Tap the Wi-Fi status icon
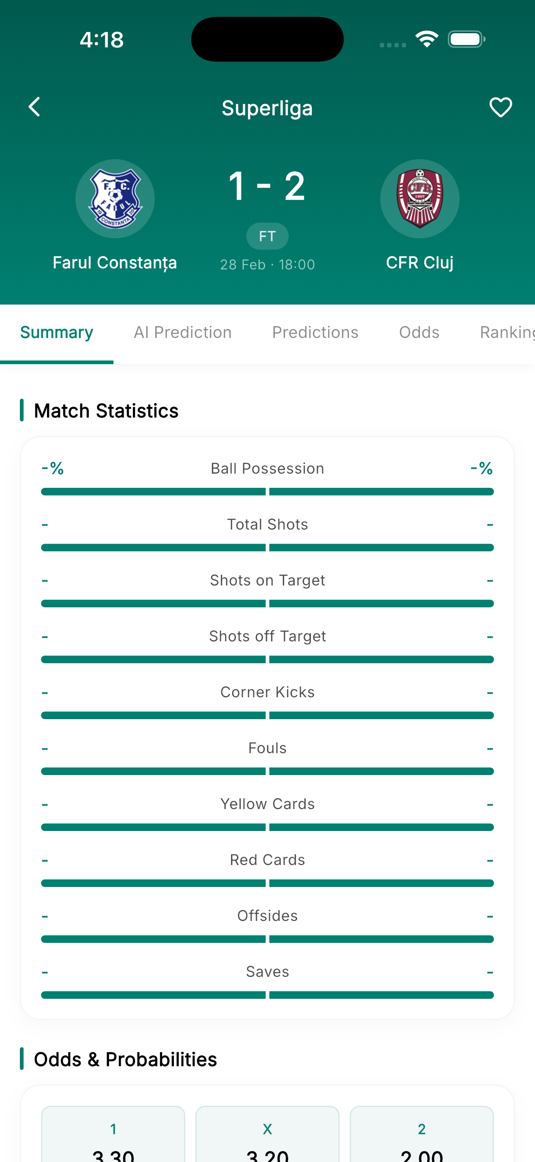The width and height of the screenshot is (535, 1162). pyautogui.click(x=427, y=39)
